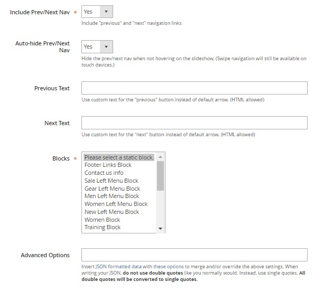Click the Next Text input field
324x291 pixels.
(194, 123)
